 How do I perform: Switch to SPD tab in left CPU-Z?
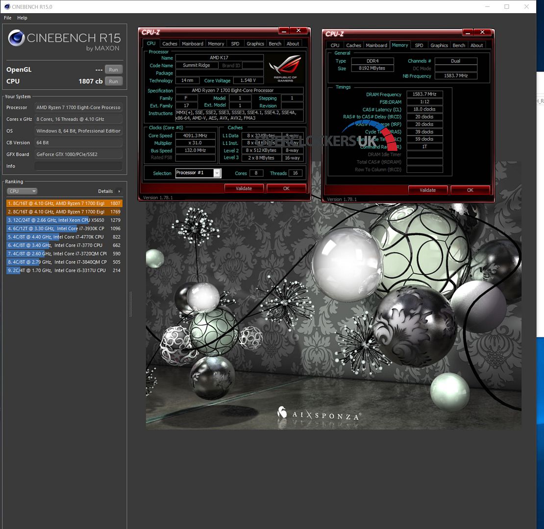click(x=235, y=44)
